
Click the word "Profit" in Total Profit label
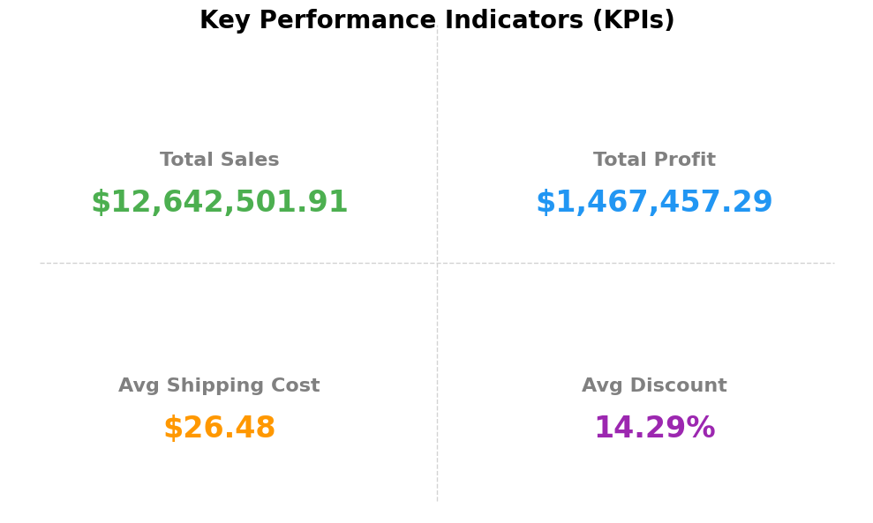685,161
